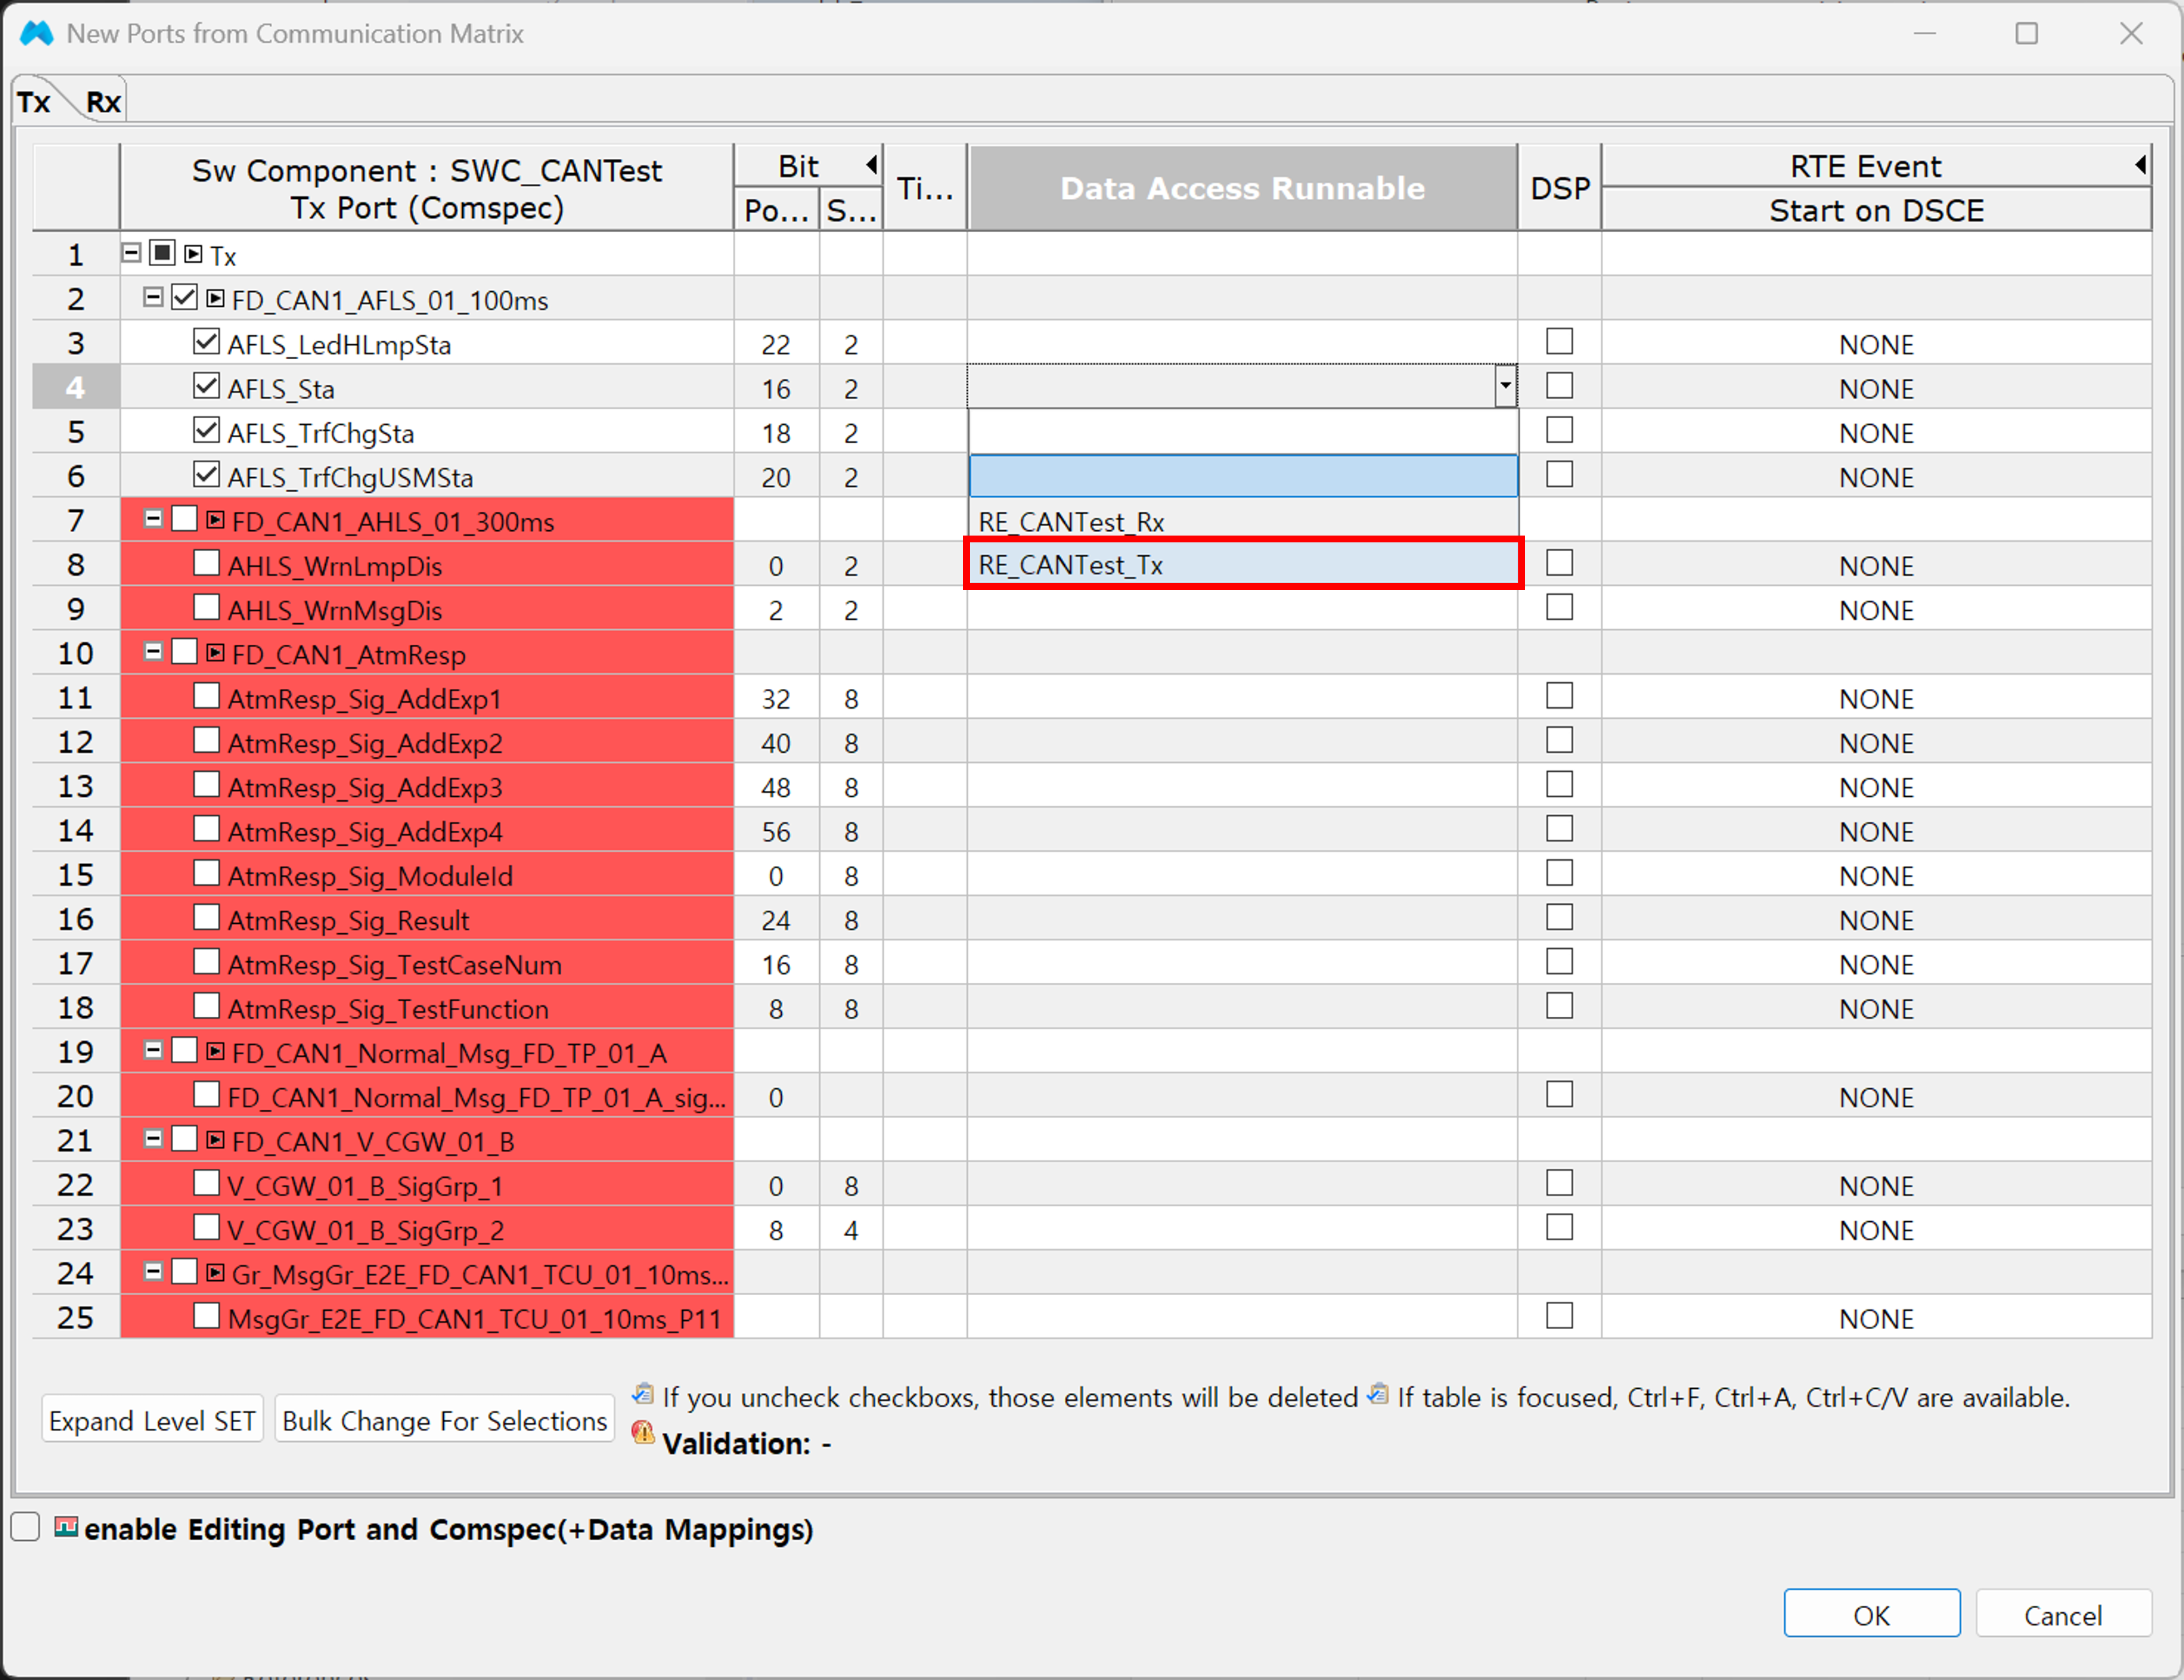2184x1680 pixels.
Task: Uncheck the AFLS_LedHLmpSta checkbox
Action: 206,342
